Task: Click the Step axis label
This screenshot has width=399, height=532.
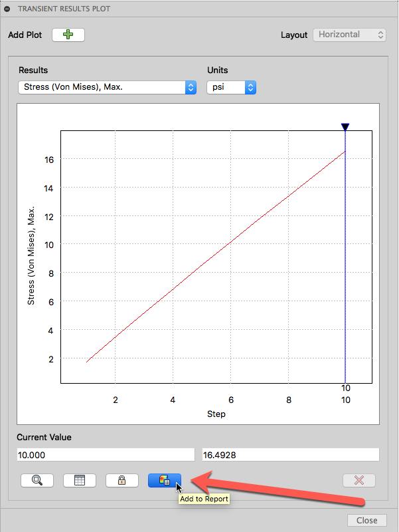Action: [216, 414]
